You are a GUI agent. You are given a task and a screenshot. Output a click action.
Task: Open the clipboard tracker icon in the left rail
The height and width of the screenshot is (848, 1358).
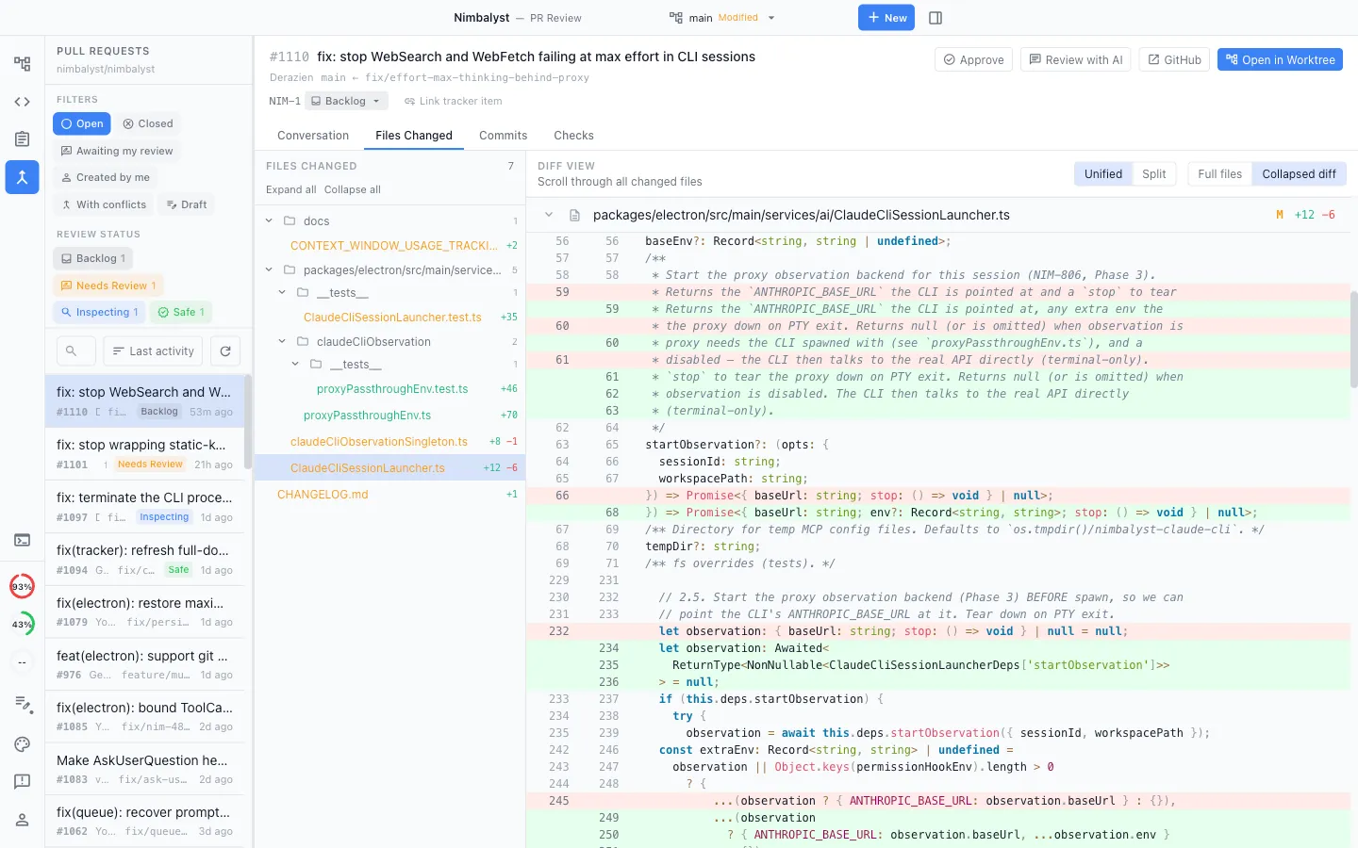[22, 139]
